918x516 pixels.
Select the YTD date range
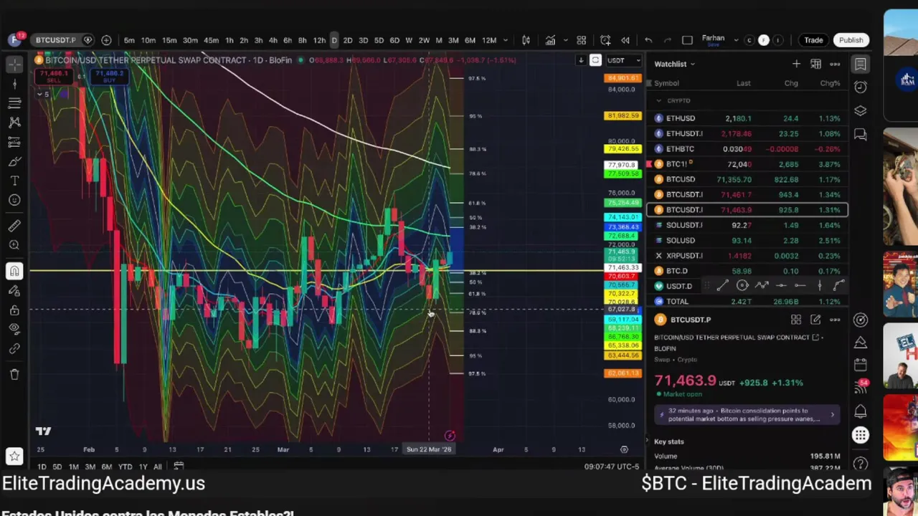point(125,467)
